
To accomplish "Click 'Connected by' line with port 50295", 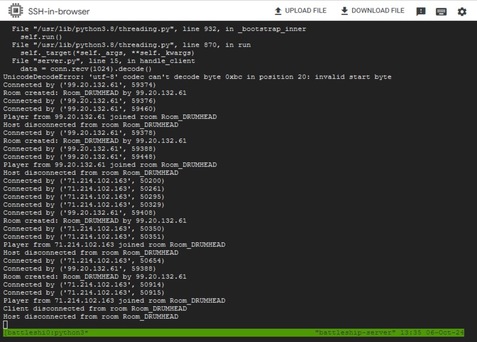I will (x=84, y=197).
